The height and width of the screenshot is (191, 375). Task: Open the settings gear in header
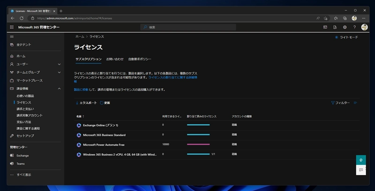click(x=345, y=28)
